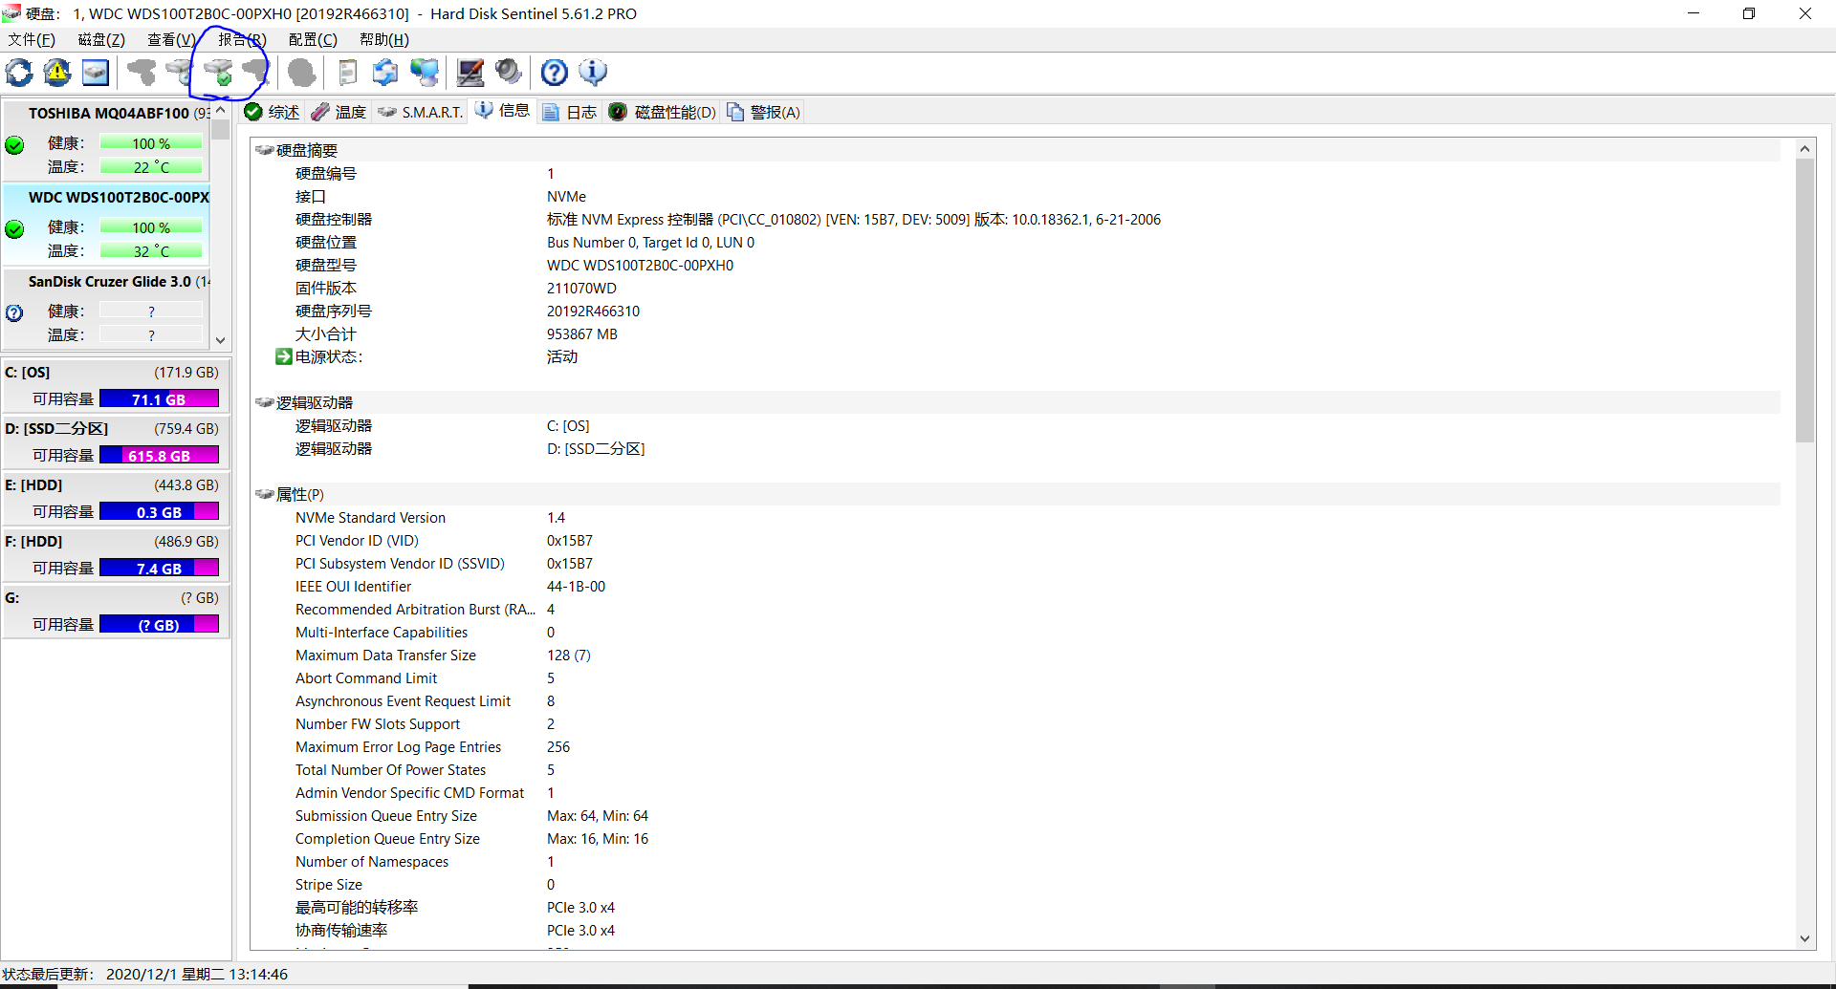
Task: Click the info panel scroll down arrow
Action: 1805,938
